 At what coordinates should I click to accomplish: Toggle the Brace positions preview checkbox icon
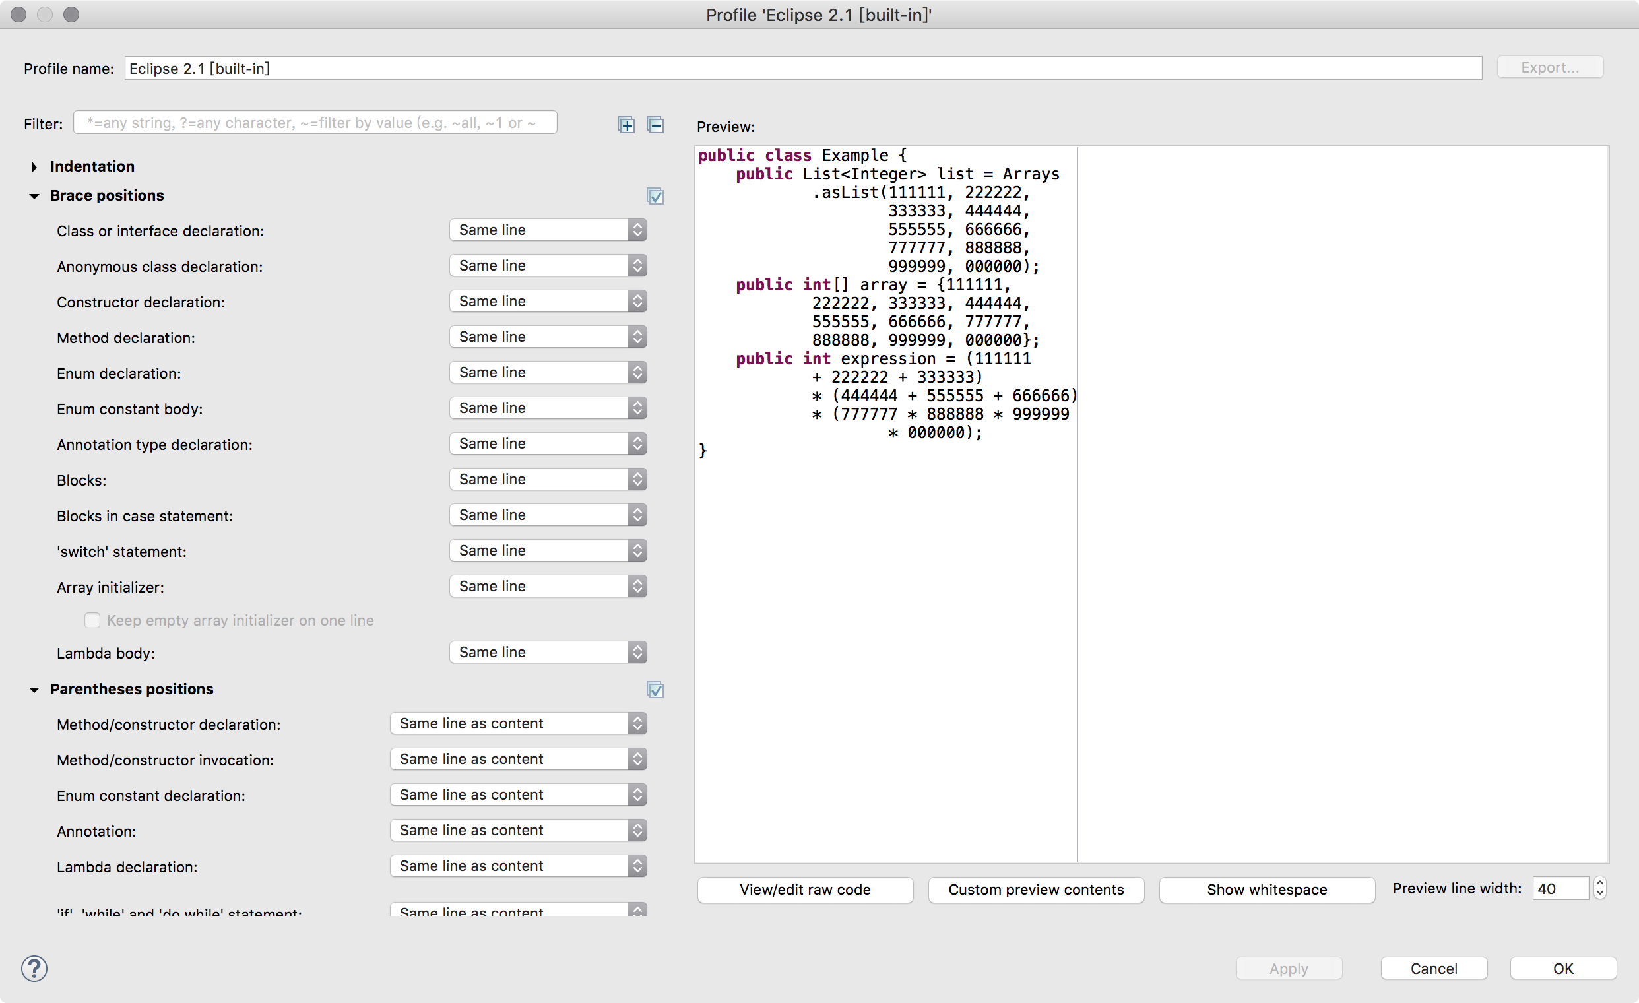point(655,196)
